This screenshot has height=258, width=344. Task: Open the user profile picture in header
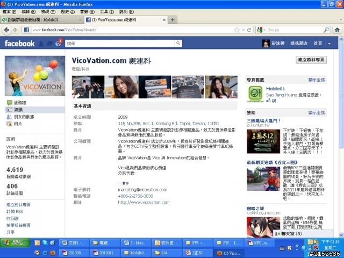click(x=266, y=44)
